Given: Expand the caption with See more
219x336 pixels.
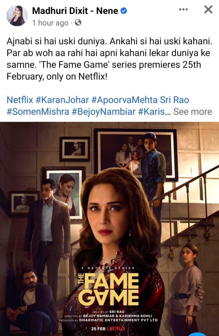Looking at the screenshot, I should click(193, 111).
